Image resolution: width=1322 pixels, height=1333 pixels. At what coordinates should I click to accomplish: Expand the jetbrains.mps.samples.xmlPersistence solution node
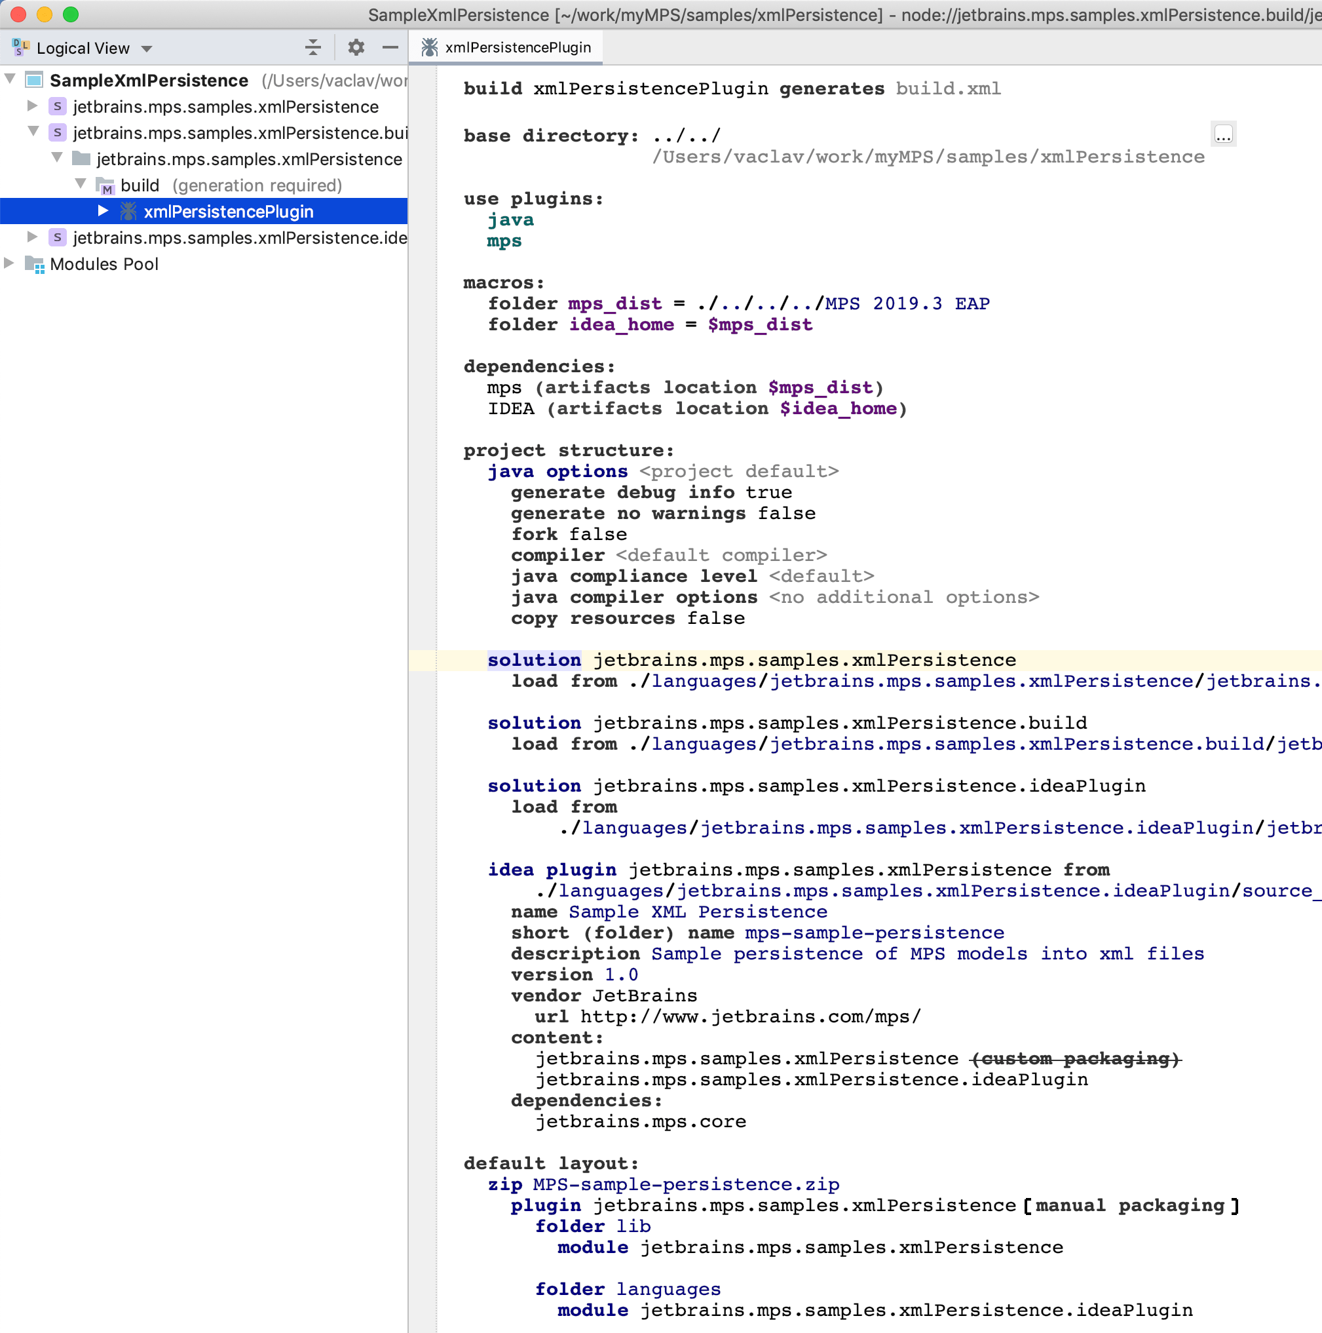[31, 106]
